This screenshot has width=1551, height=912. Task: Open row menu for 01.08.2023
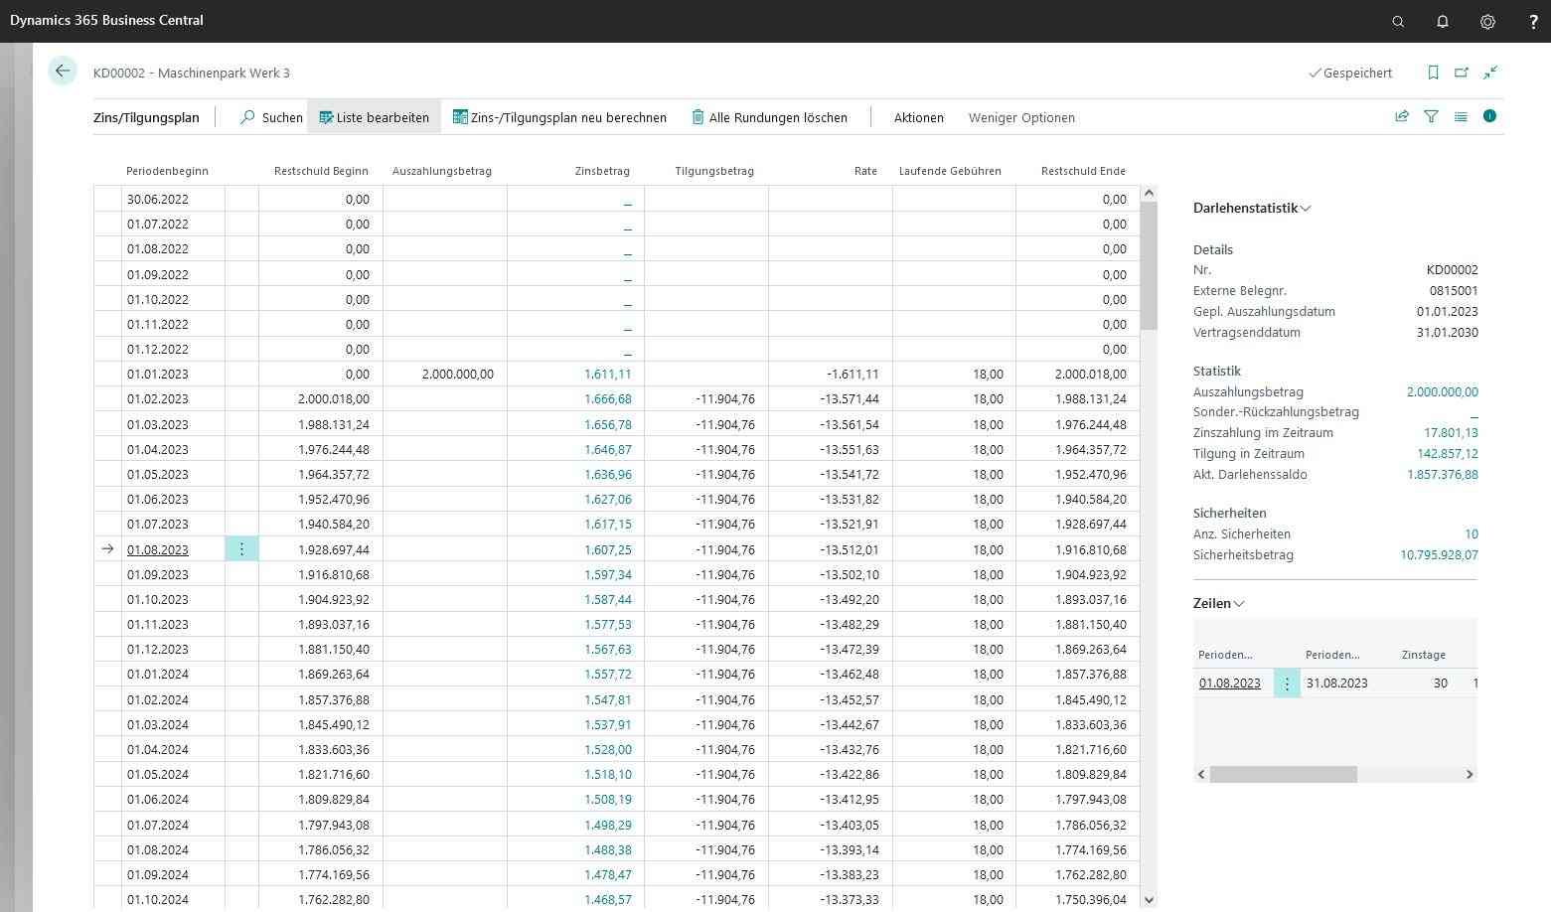tap(241, 549)
